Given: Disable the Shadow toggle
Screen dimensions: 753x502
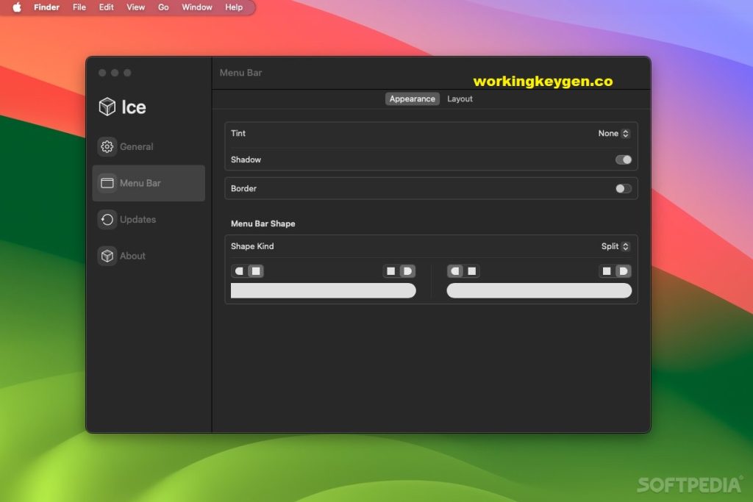Looking at the screenshot, I should coord(623,159).
